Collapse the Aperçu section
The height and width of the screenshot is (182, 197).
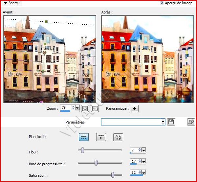coord(6,3)
